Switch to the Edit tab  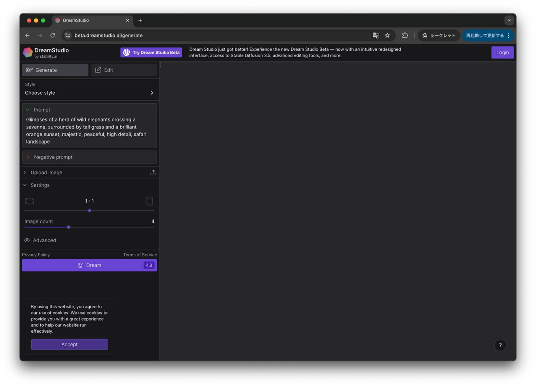pyautogui.click(x=124, y=70)
